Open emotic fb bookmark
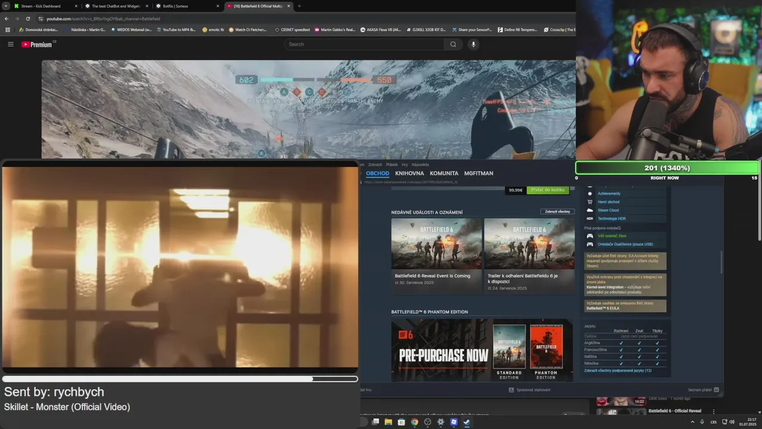This screenshot has width=762, height=429. [x=213, y=29]
